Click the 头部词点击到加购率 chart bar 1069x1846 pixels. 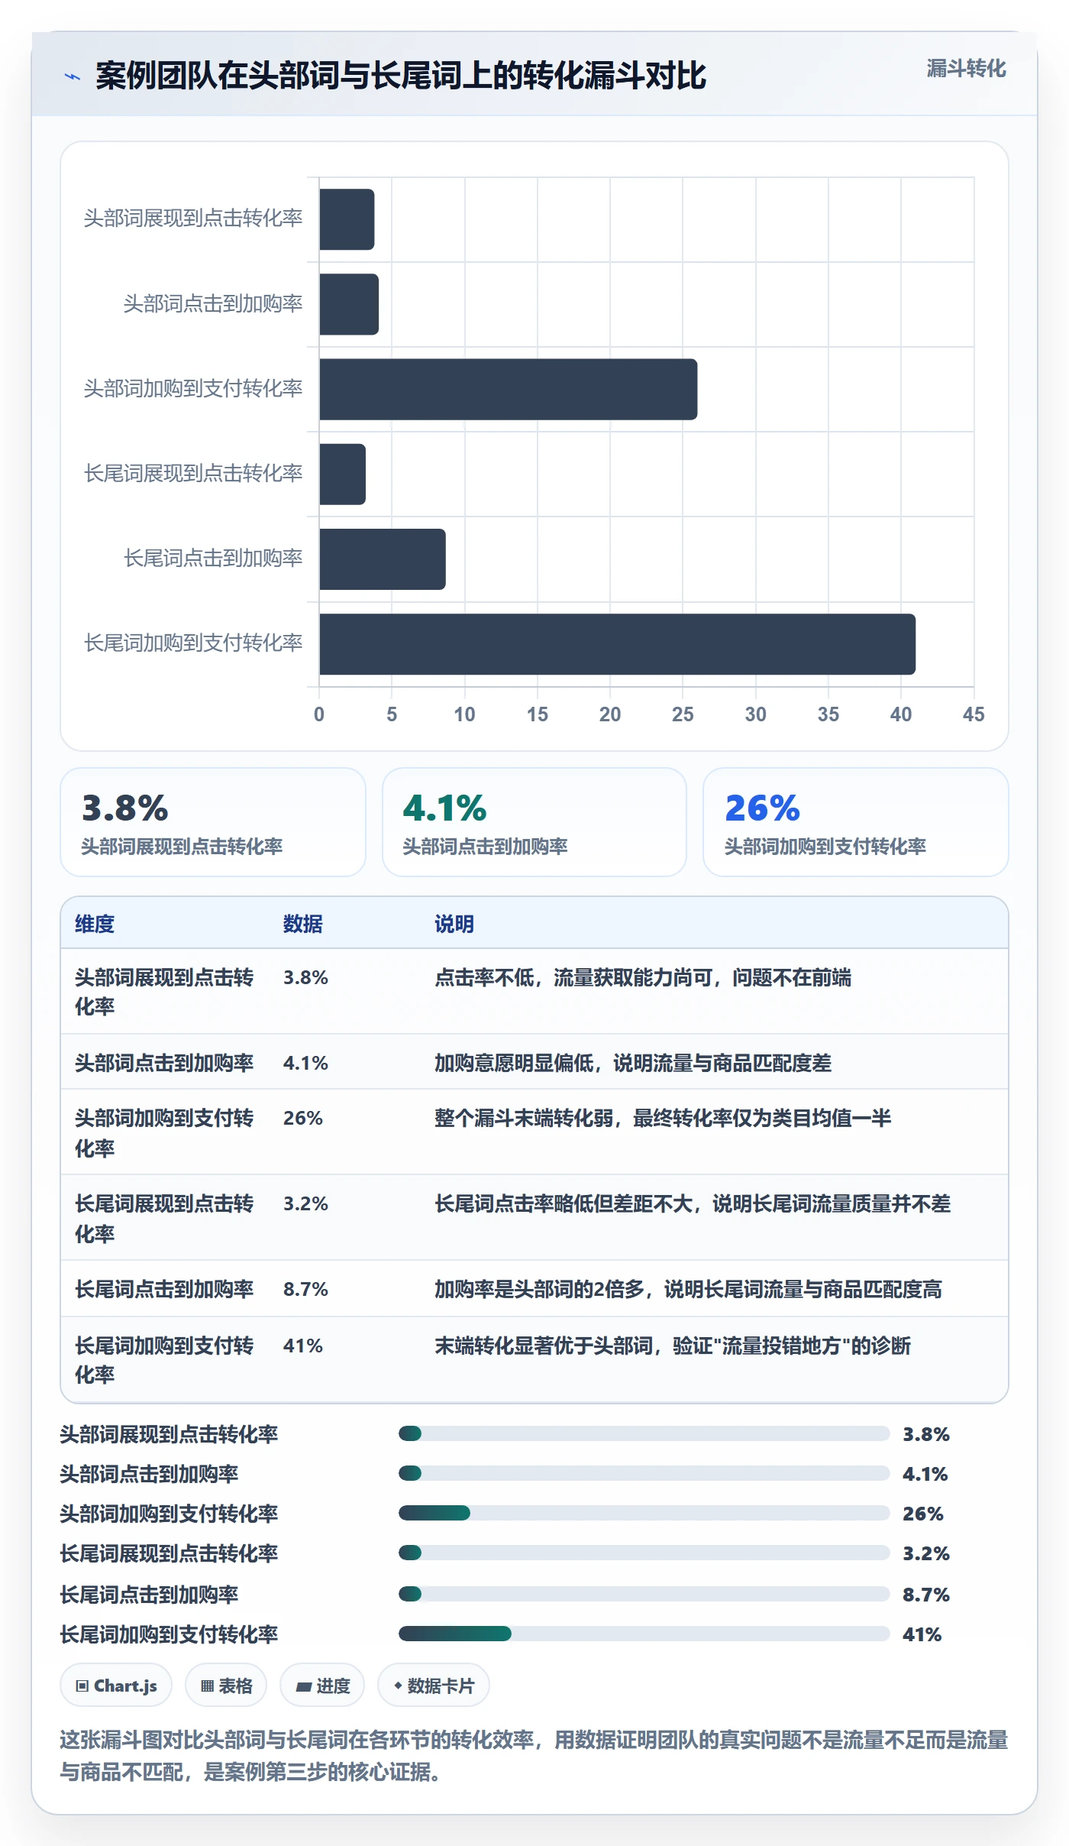tap(349, 304)
